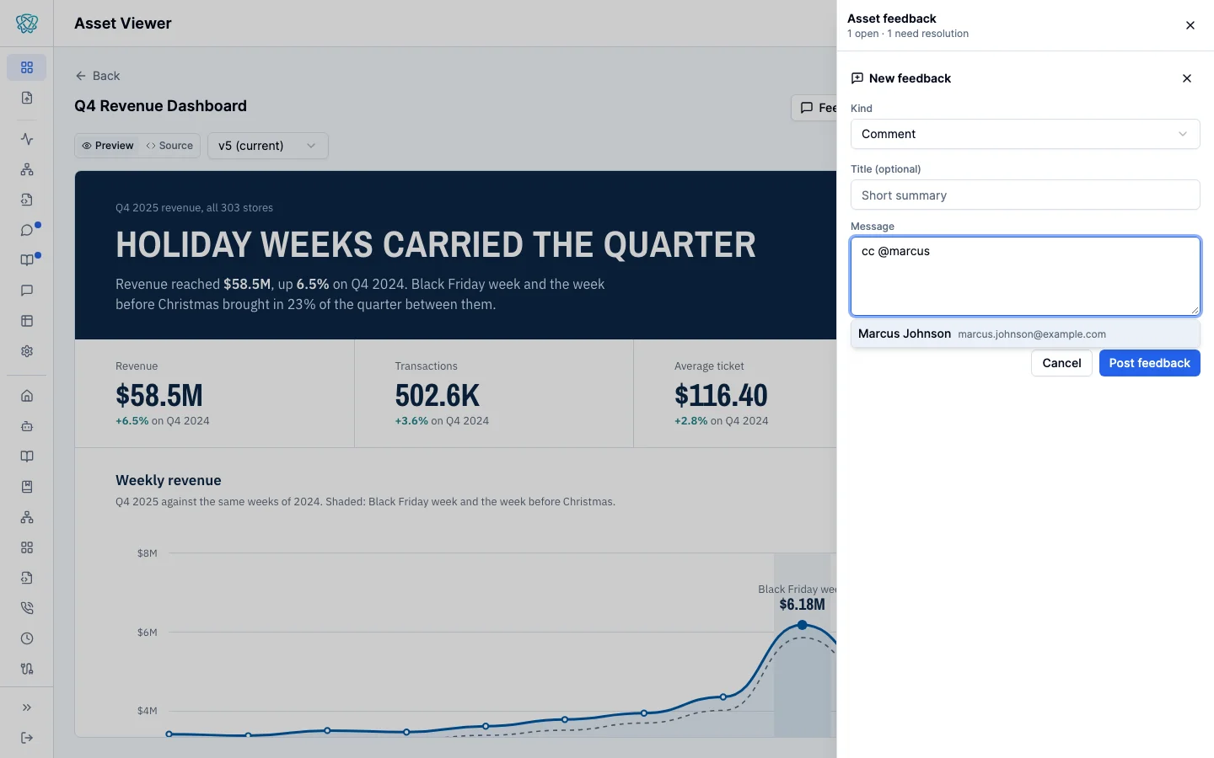Select the Marcus Johnson mention suggestion
Image resolution: width=1214 pixels, height=758 pixels.
tap(1025, 334)
